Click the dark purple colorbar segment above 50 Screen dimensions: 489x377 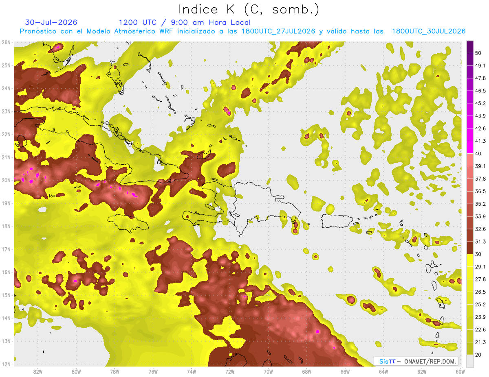tap(470, 47)
